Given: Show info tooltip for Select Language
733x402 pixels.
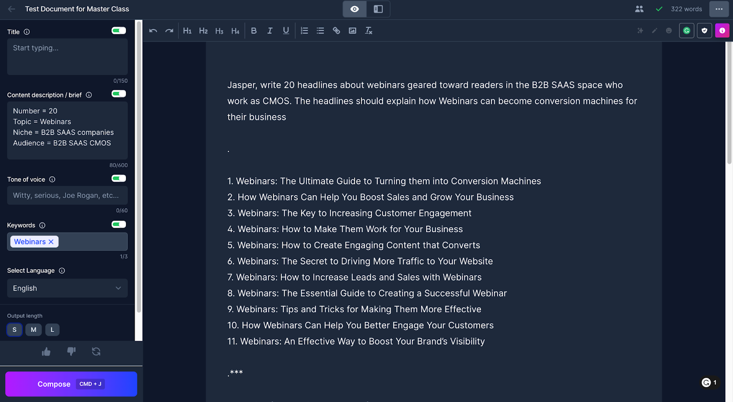Looking at the screenshot, I should pyautogui.click(x=62, y=271).
